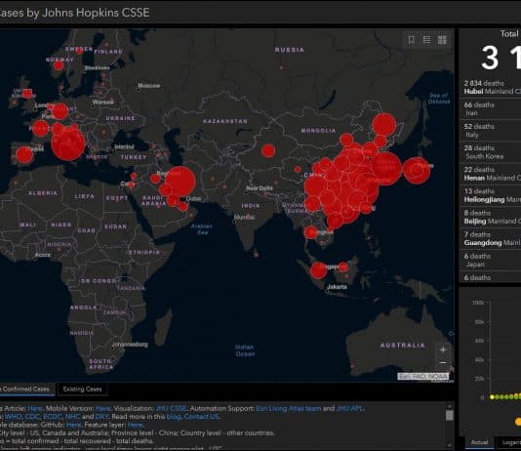The width and height of the screenshot is (521, 451).
Task: Select the Italy 52 deaths entry
Action: point(491,131)
